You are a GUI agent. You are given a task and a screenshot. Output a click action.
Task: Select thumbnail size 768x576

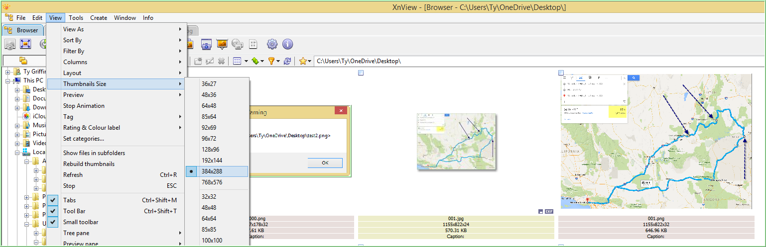[217, 182]
